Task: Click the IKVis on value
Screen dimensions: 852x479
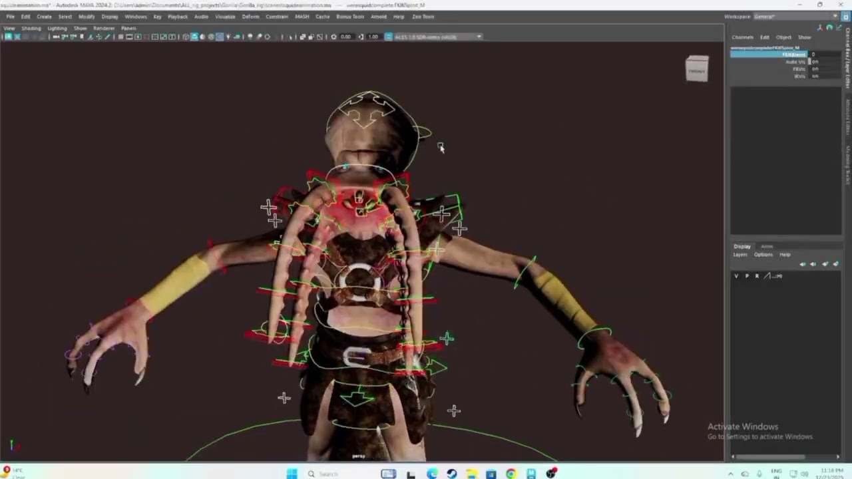Action: click(x=824, y=77)
